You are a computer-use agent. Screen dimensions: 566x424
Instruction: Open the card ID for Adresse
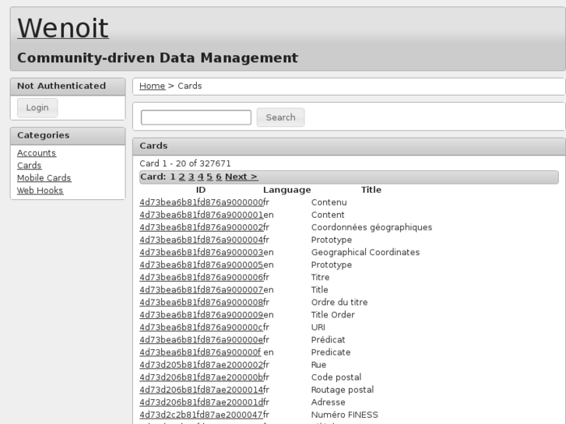[200, 402]
